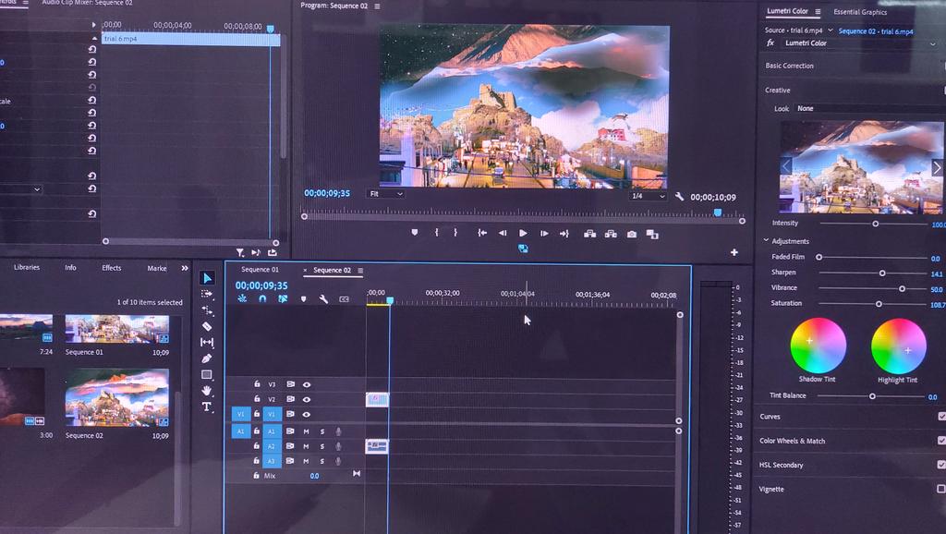This screenshot has width=946, height=534.
Task: Select the Track Select Forward tool
Action: click(207, 294)
